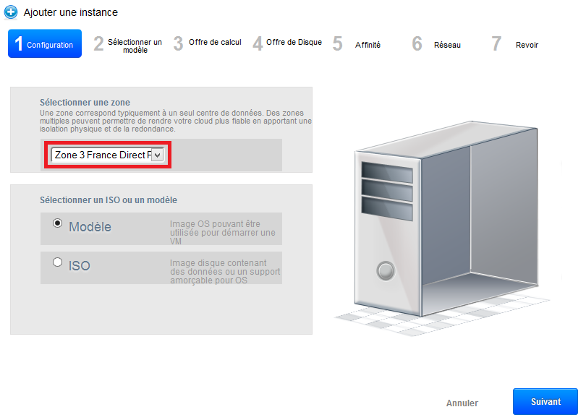Cancel the wizard with Annuler

click(x=462, y=403)
